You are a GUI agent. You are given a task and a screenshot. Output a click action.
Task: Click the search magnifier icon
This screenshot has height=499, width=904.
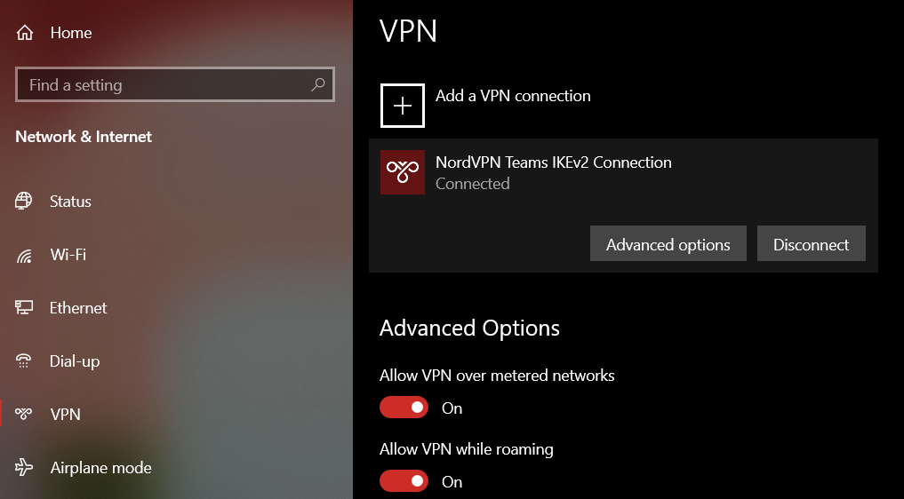(x=317, y=85)
